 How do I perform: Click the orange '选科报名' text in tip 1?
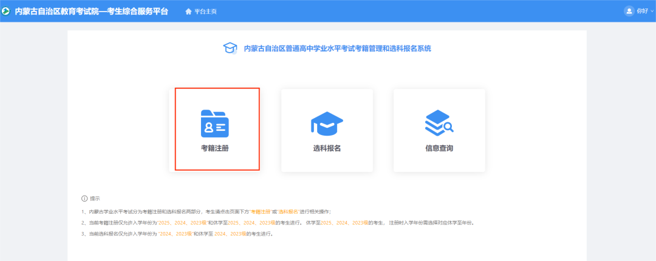(287, 212)
